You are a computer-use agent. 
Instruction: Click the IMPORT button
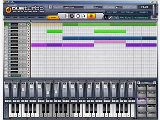click(41, 18)
